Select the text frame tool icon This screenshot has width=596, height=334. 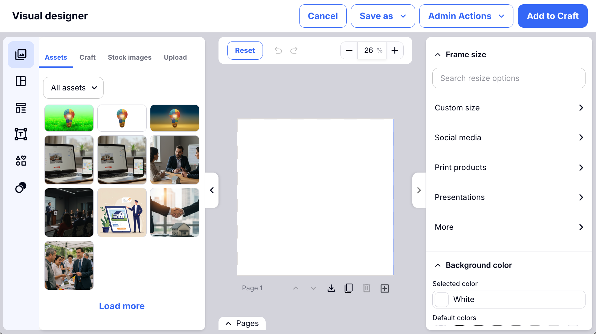tap(21, 134)
